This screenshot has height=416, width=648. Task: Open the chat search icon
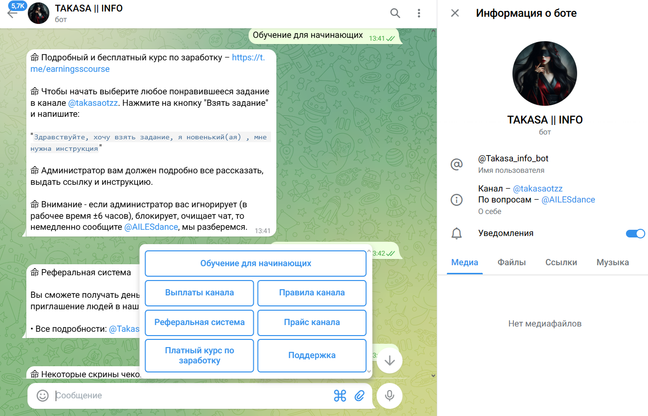click(x=395, y=13)
